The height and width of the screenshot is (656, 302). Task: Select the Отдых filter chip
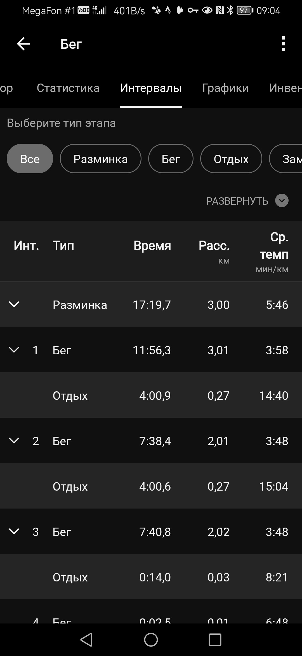231,159
